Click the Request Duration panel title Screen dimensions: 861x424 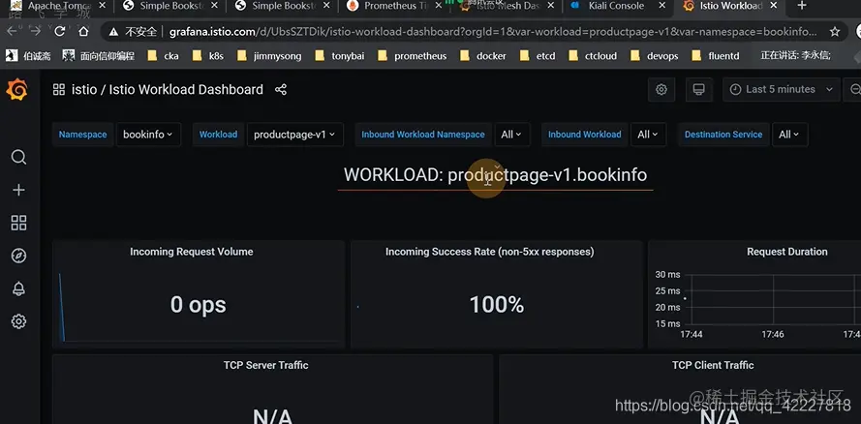(x=786, y=252)
